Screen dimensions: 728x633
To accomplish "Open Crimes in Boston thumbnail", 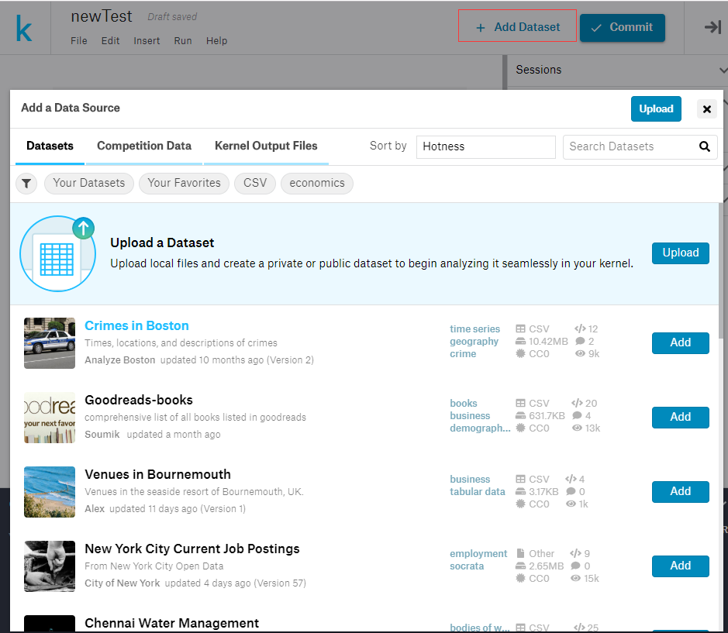I will (50, 343).
